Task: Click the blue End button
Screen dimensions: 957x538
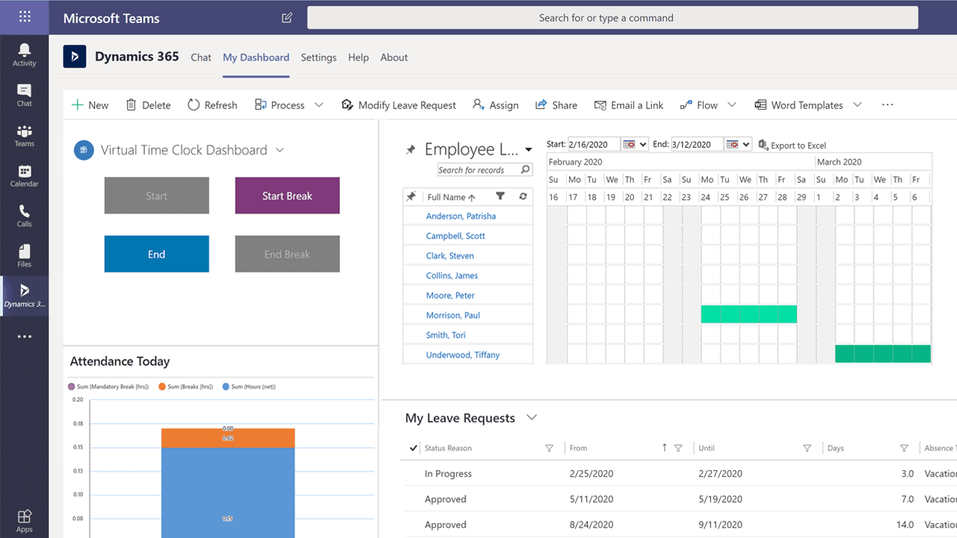Action: 156,254
